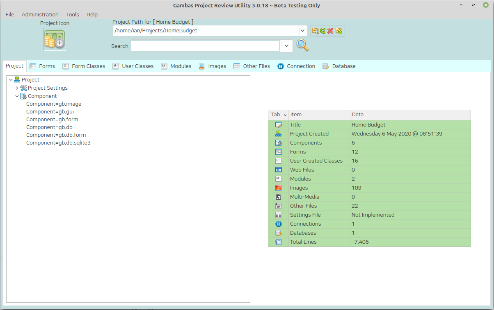Click the Tab column header to sort
The image size is (494, 310).
pos(278,115)
